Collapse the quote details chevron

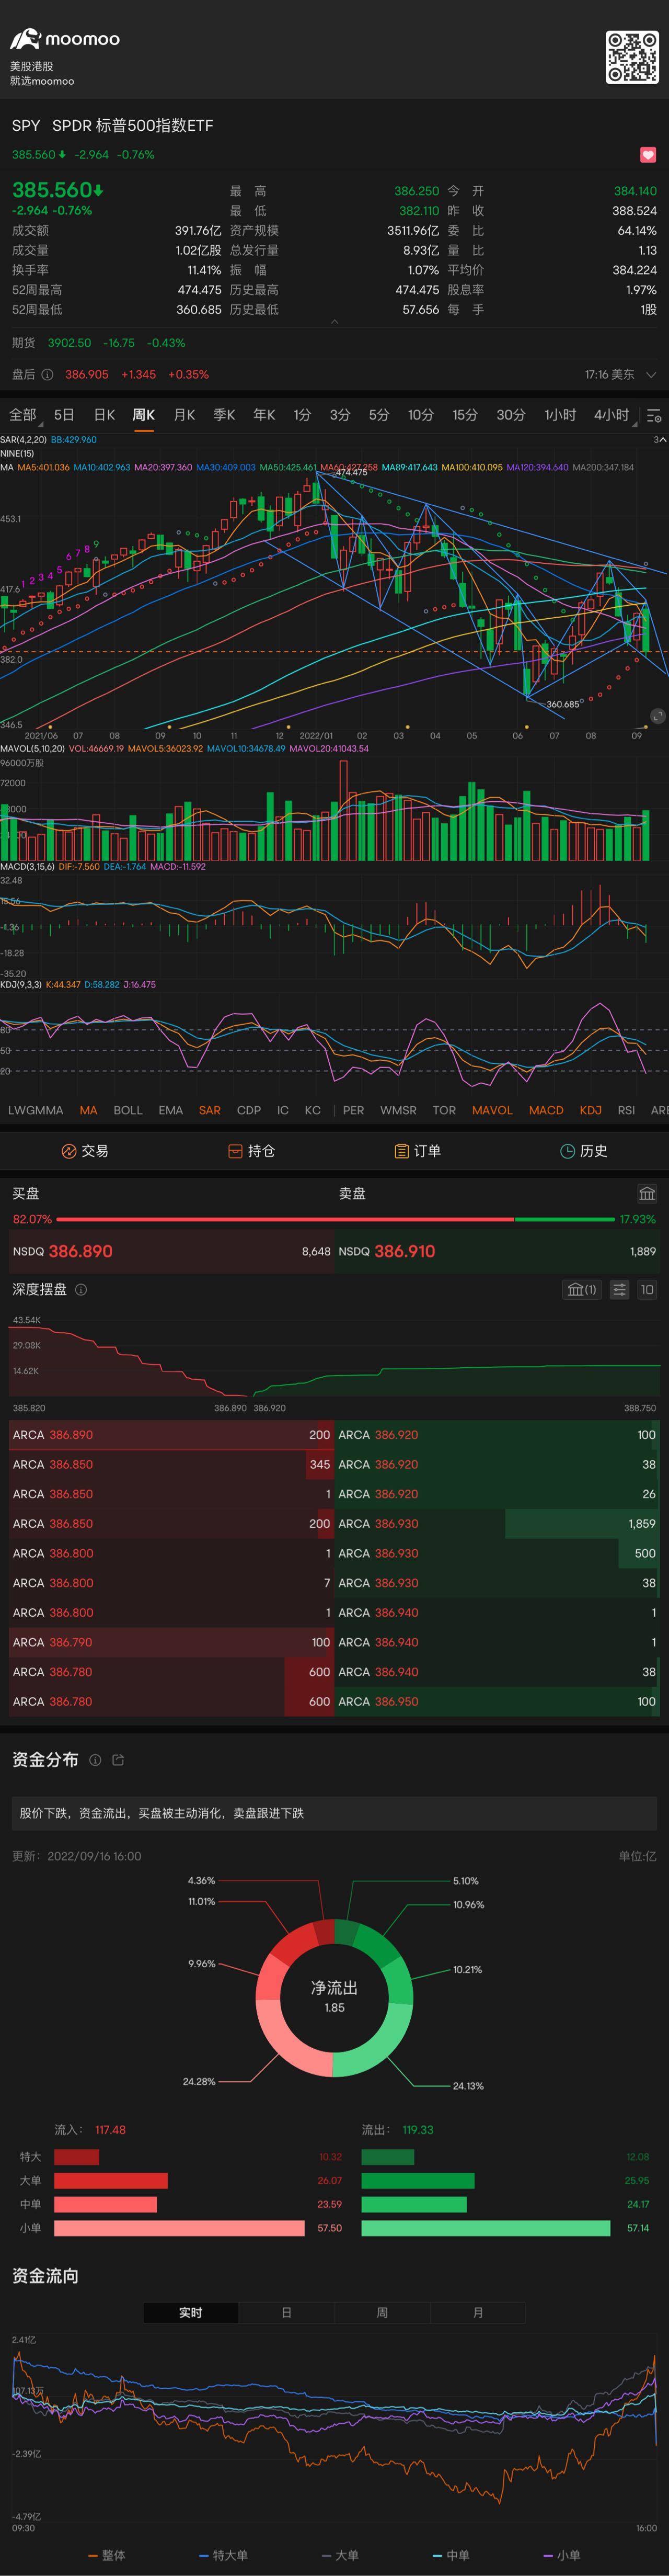point(334,322)
